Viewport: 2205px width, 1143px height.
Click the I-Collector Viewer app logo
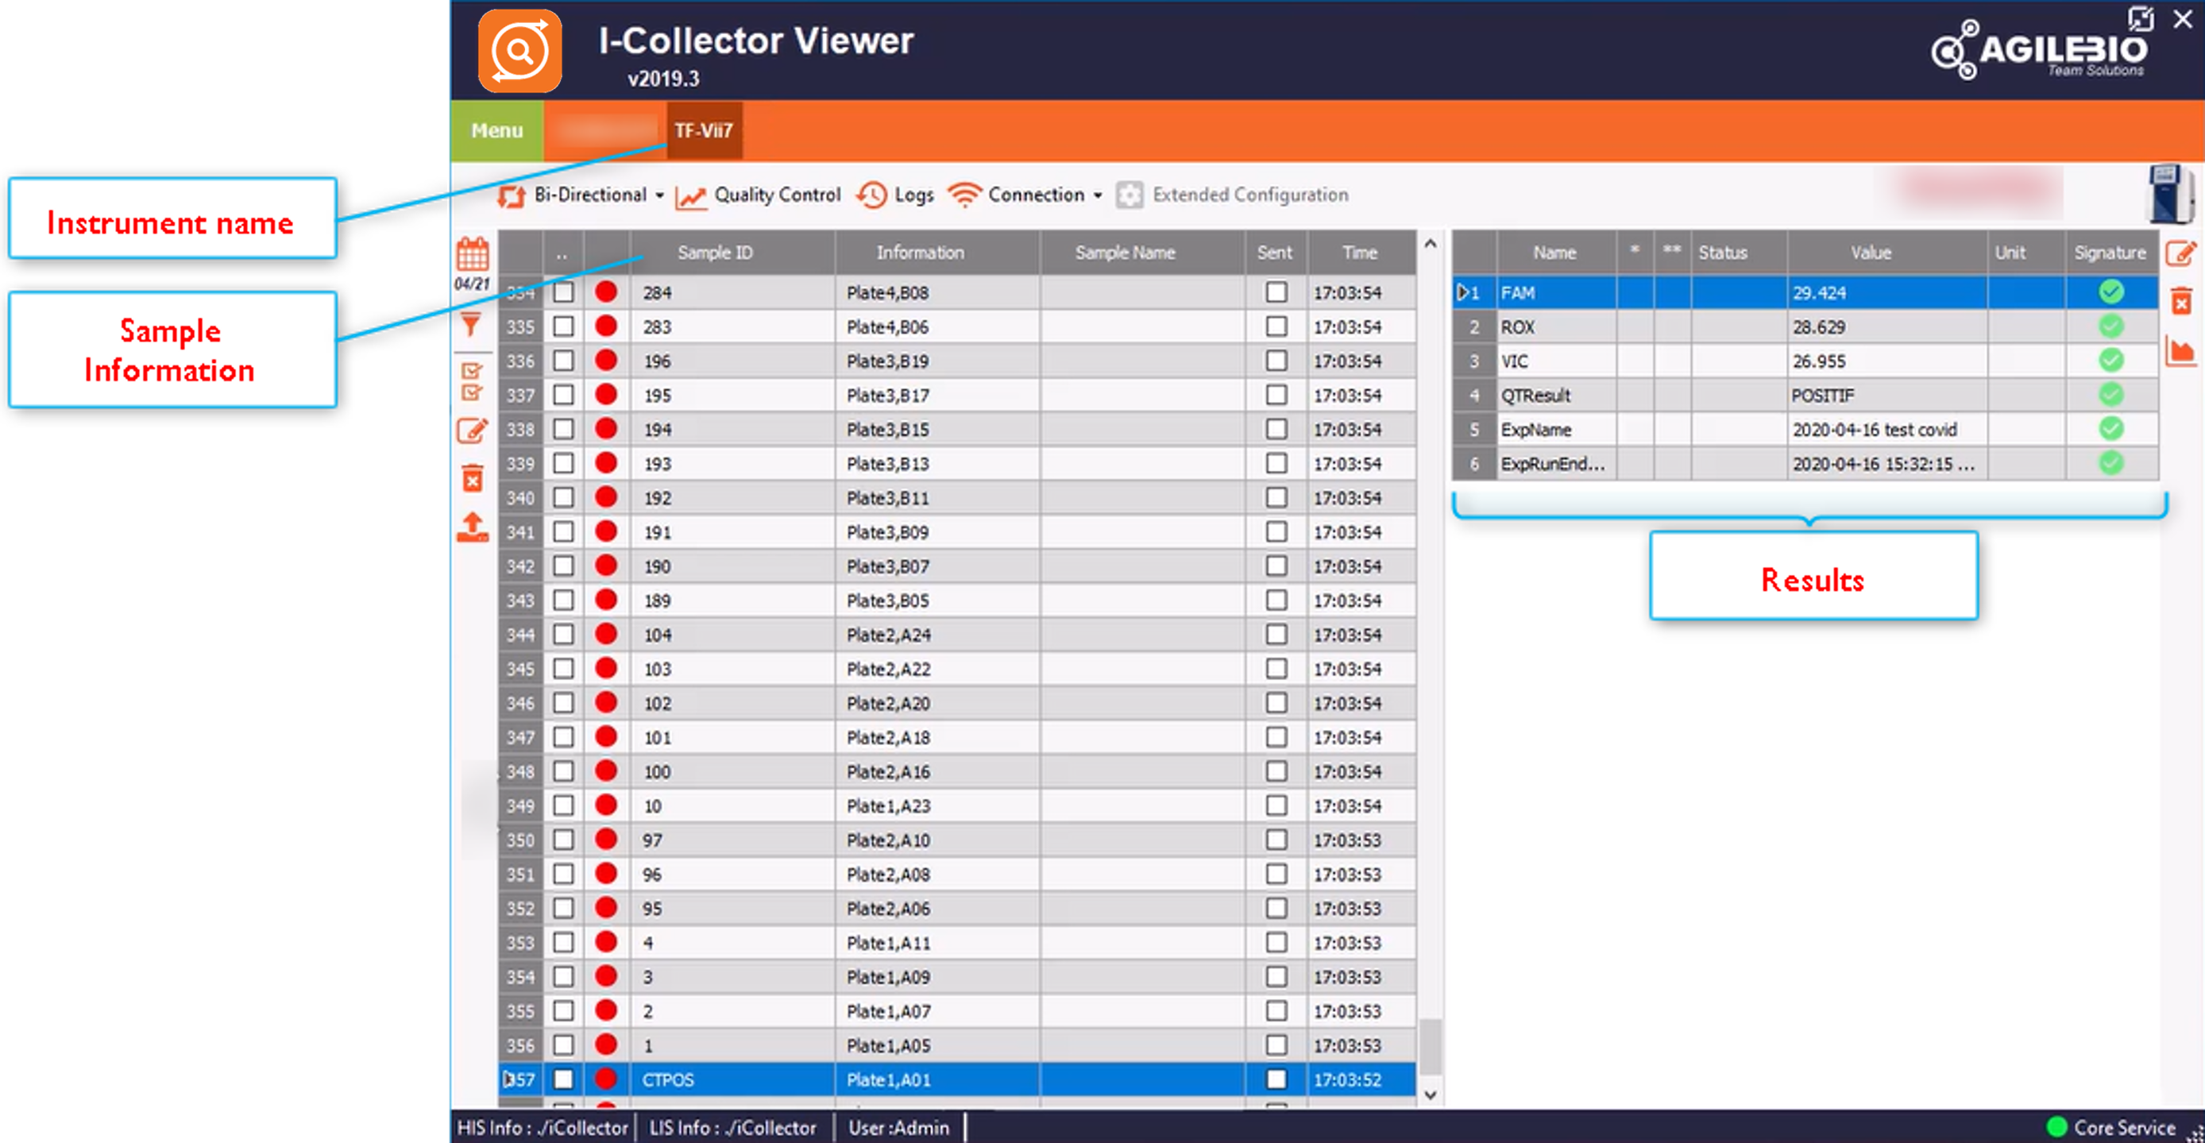pos(519,52)
